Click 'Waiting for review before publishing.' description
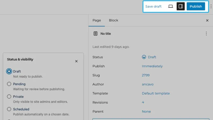The width and height of the screenshot is (213, 120). point(39,89)
